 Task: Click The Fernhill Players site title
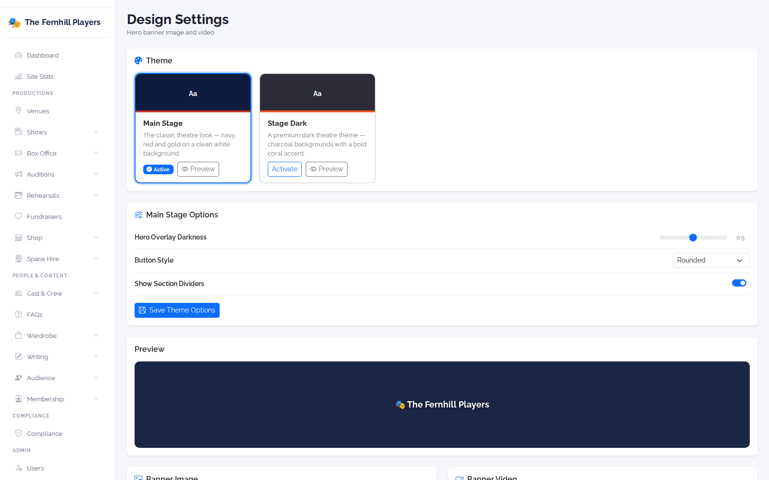62,22
